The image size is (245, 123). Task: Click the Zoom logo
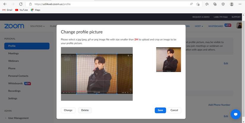(14, 26)
